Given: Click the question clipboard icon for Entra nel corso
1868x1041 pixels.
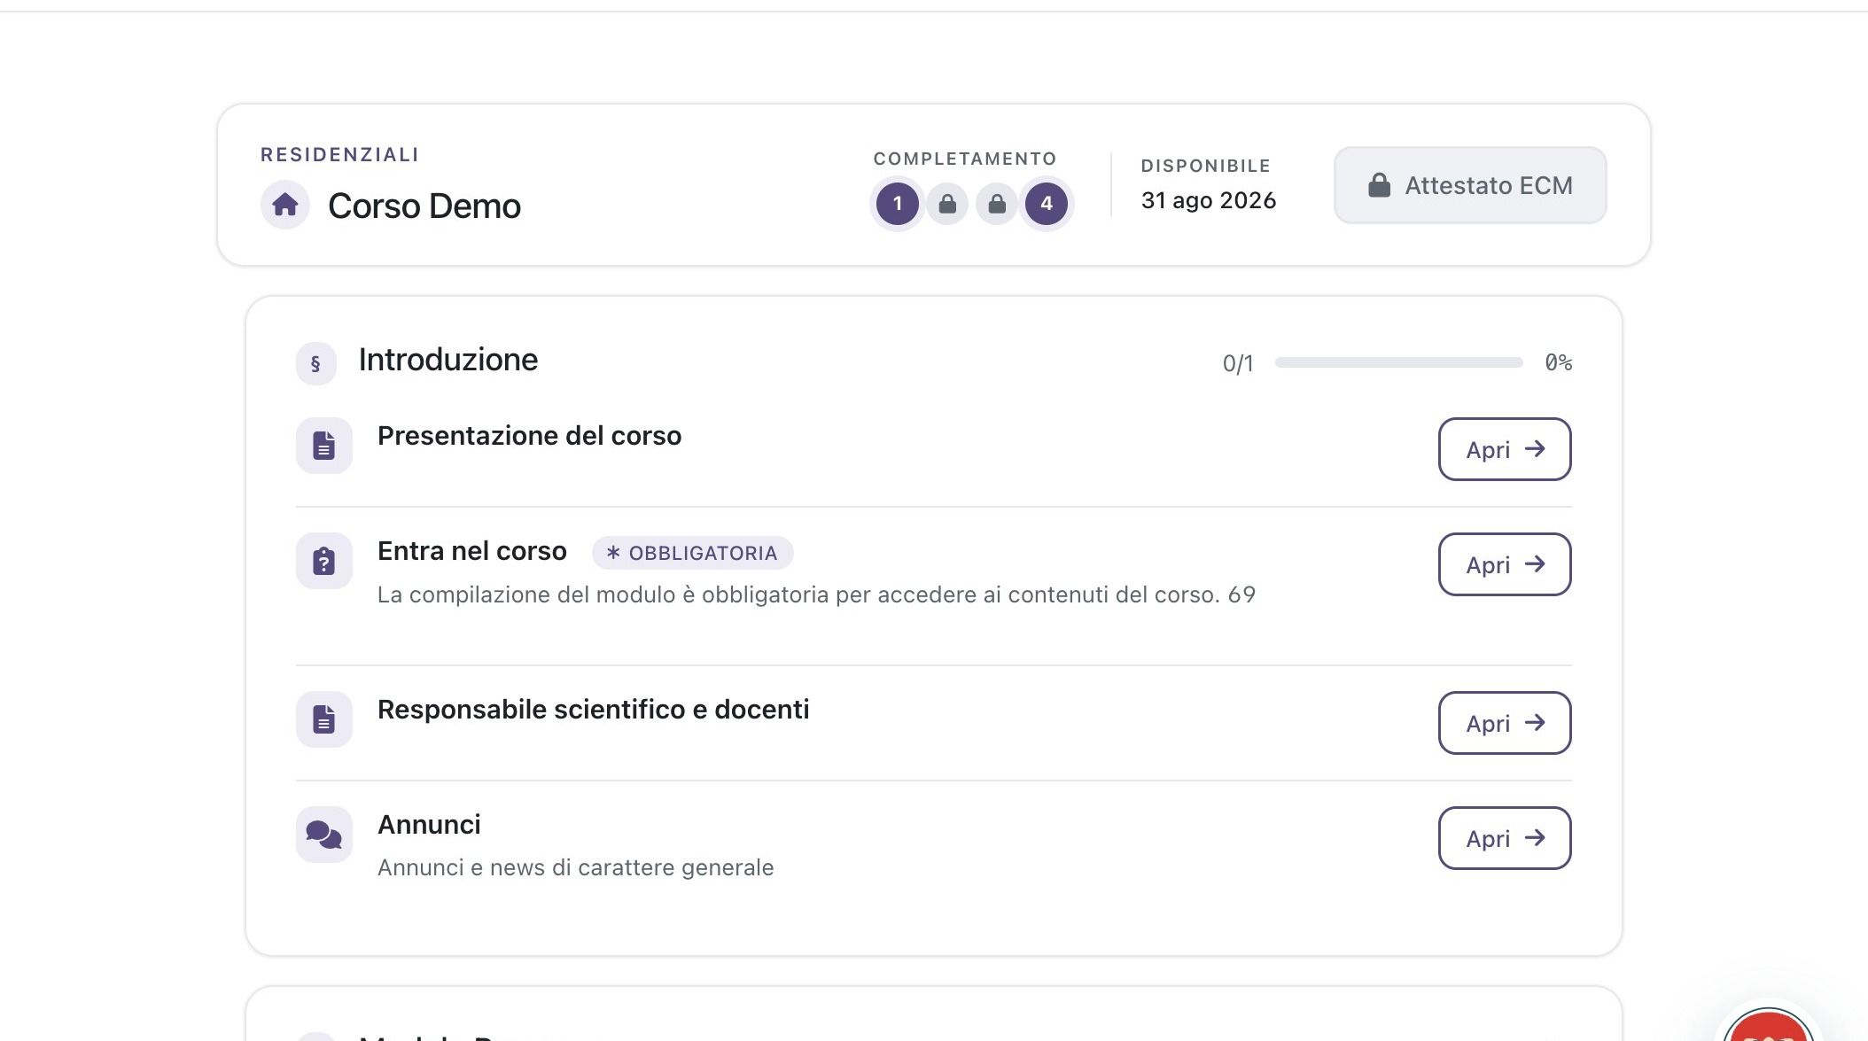Looking at the screenshot, I should pos(324,561).
